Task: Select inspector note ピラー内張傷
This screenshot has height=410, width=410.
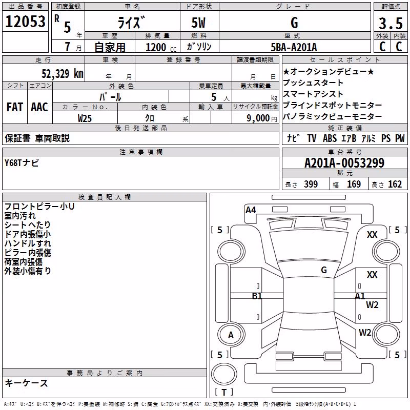Action: [28, 253]
